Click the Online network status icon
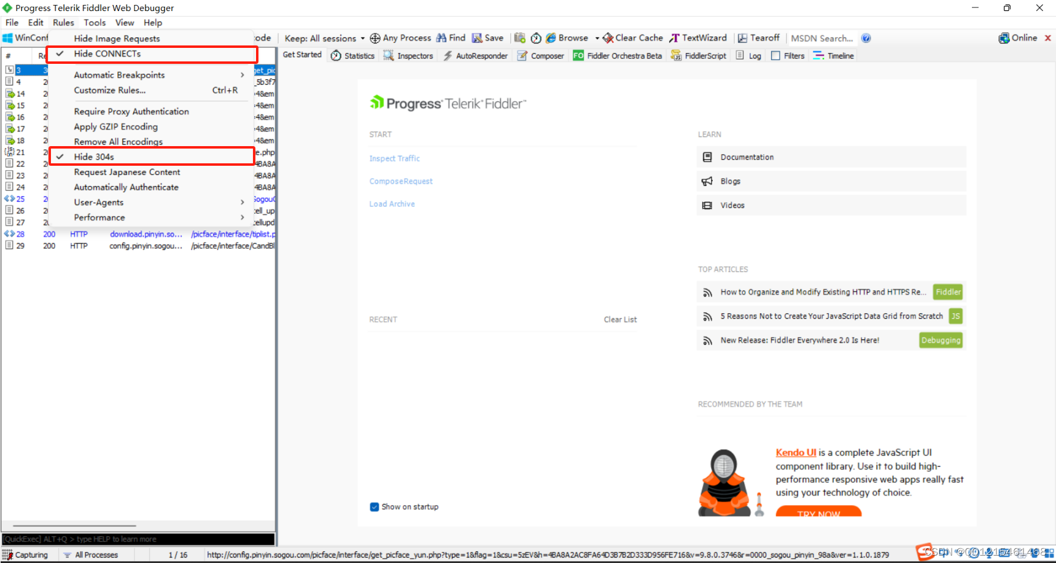Screen dimensions: 1056x563 1004,38
